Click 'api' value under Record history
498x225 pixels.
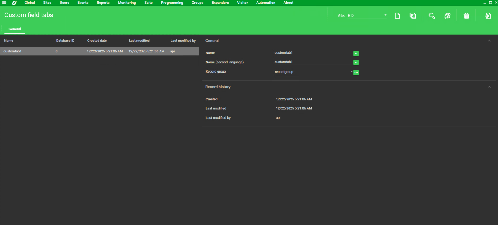278,118
